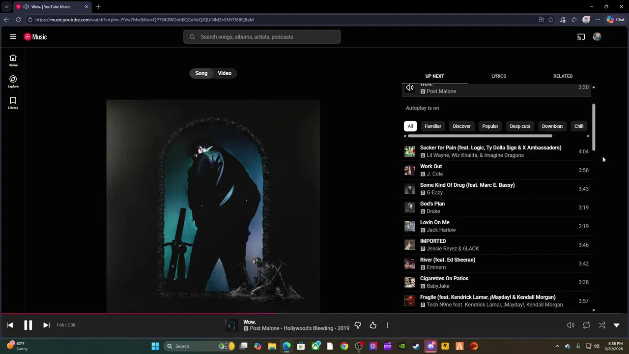This screenshot has height=354, width=629.
Task: Click the cast to device icon
Action: tap(581, 37)
